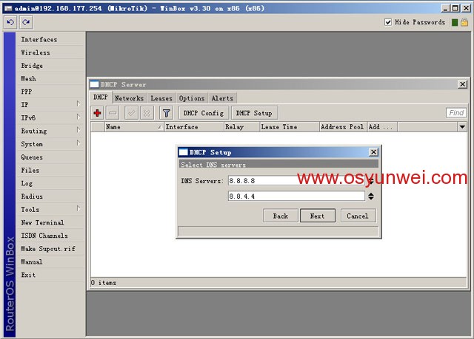Open ISDN Channels in the sidebar
The width and height of the screenshot is (474, 339).
[x=50, y=236]
